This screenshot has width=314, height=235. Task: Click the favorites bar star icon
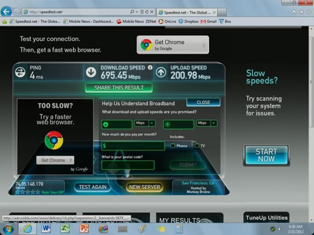(x=5, y=22)
